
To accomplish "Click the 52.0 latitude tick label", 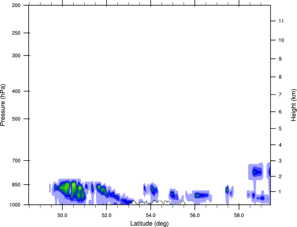I will point(107,215).
